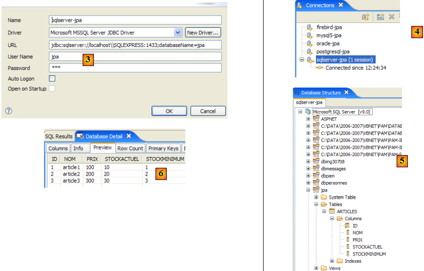This screenshot has height=271, width=424.
Task: Click into the URL input field
Action: pos(135,45)
